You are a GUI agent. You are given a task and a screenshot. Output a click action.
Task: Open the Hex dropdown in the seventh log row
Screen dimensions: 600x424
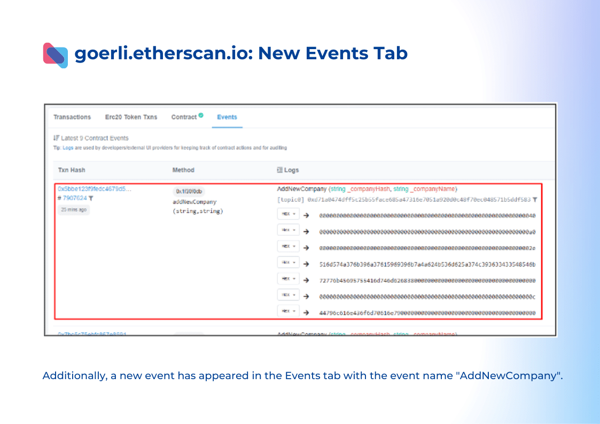tap(288, 311)
